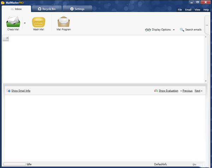Click the column selector icon in email list

pyautogui.click(x=6, y=38)
